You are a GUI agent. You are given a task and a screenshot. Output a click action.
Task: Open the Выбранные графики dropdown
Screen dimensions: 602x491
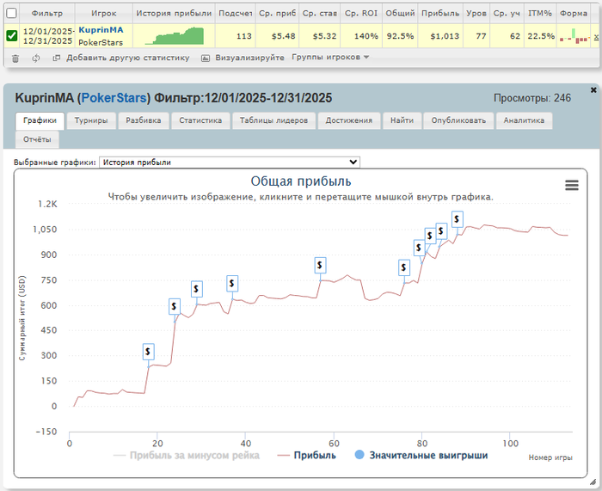(x=230, y=163)
